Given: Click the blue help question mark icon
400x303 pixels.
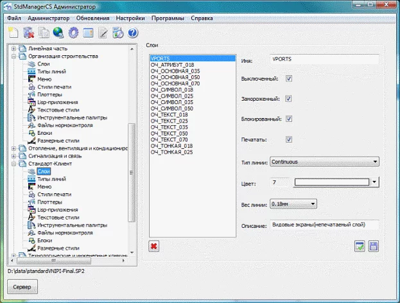Looking at the screenshot, I should (x=133, y=33).
